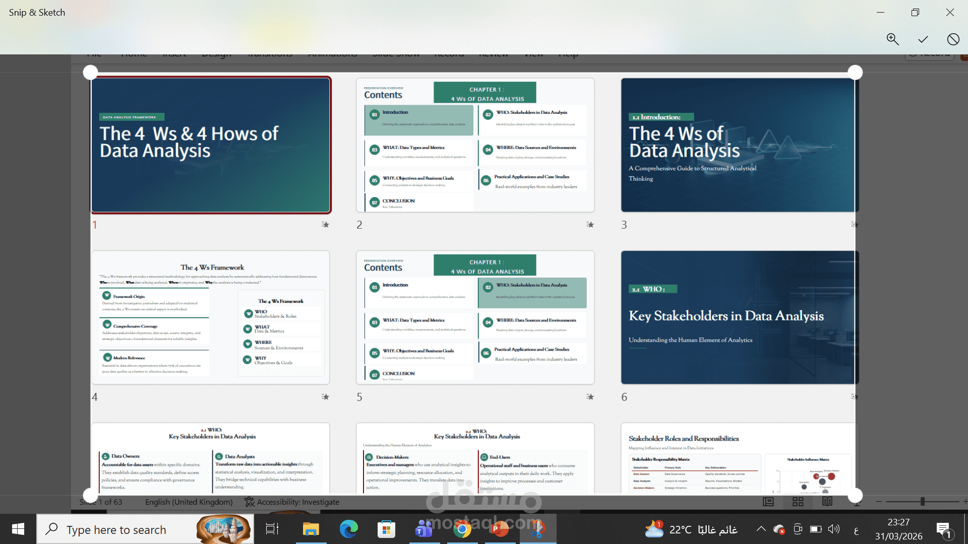Click English (United Kingdom) language indicator
The width and height of the screenshot is (968, 544).
(x=189, y=502)
